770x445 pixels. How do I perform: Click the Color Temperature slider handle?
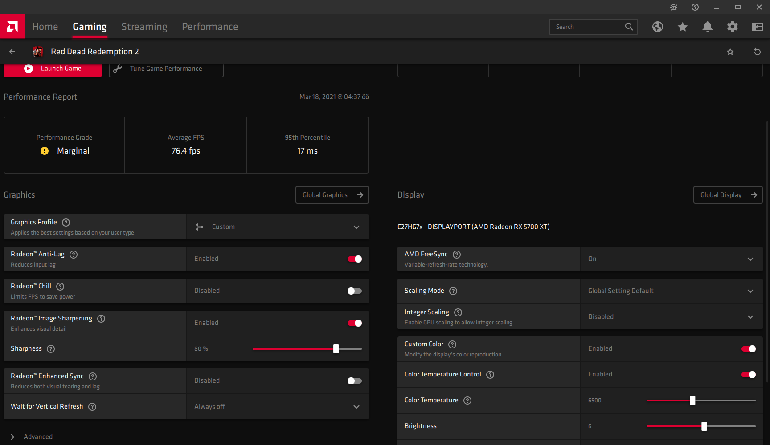pyautogui.click(x=692, y=400)
